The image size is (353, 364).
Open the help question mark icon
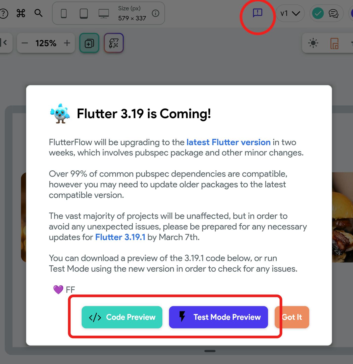point(3,13)
